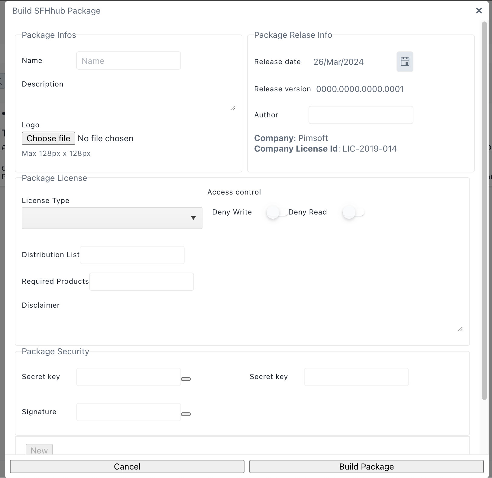
Task: Open the release date calendar picker
Action: [405, 62]
